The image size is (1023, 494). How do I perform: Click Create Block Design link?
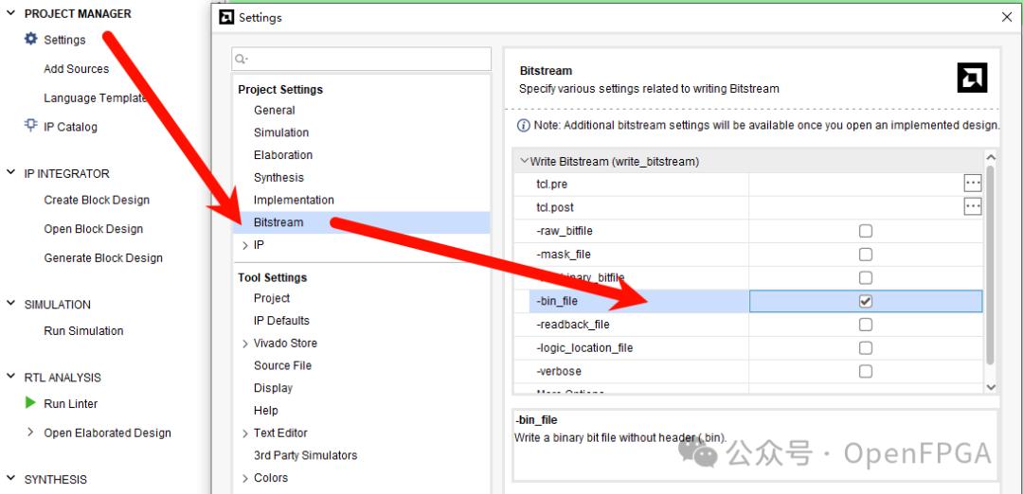(x=97, y=200)
